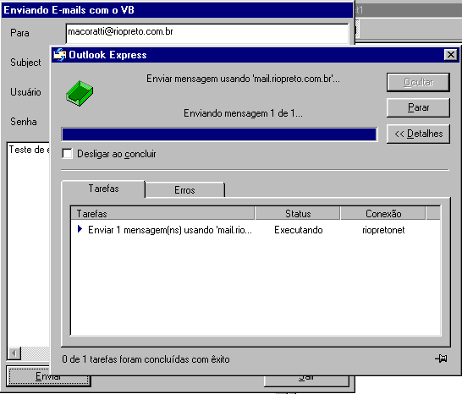Click the left scroll arrow in message box
The width and height of the screenshot is (462, 394).
point(14,353)
